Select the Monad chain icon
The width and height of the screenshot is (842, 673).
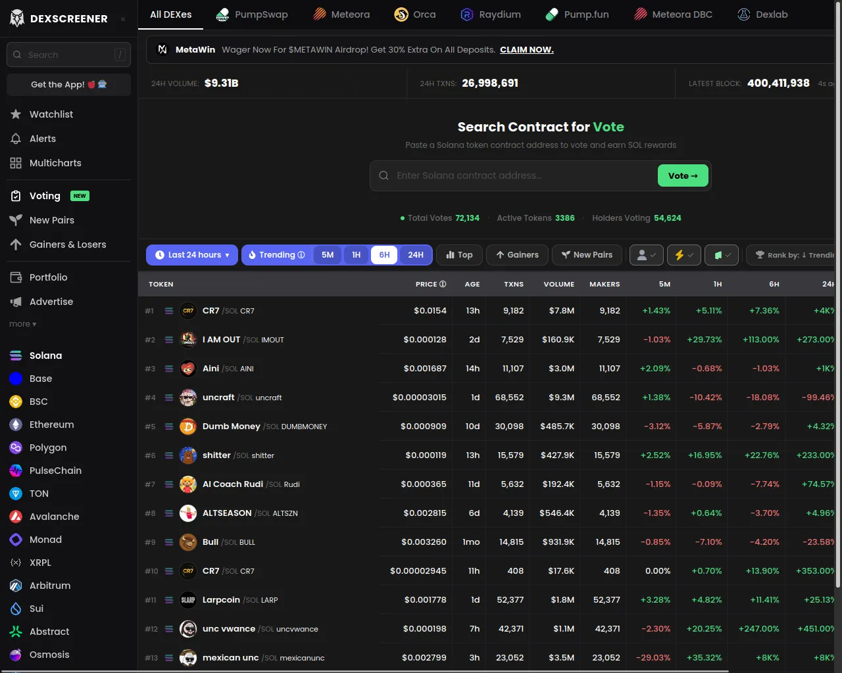[16, 540]
